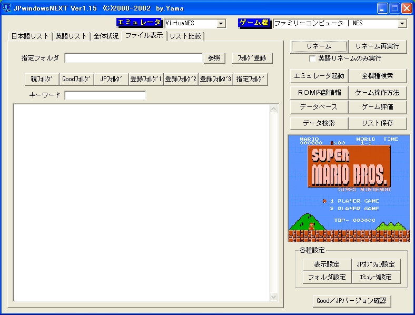Select 登録ﾌｫﾙﾀﾞ2 button
Image resolution: width=415 pixels, height=315 pixels.
click(181, 79)
